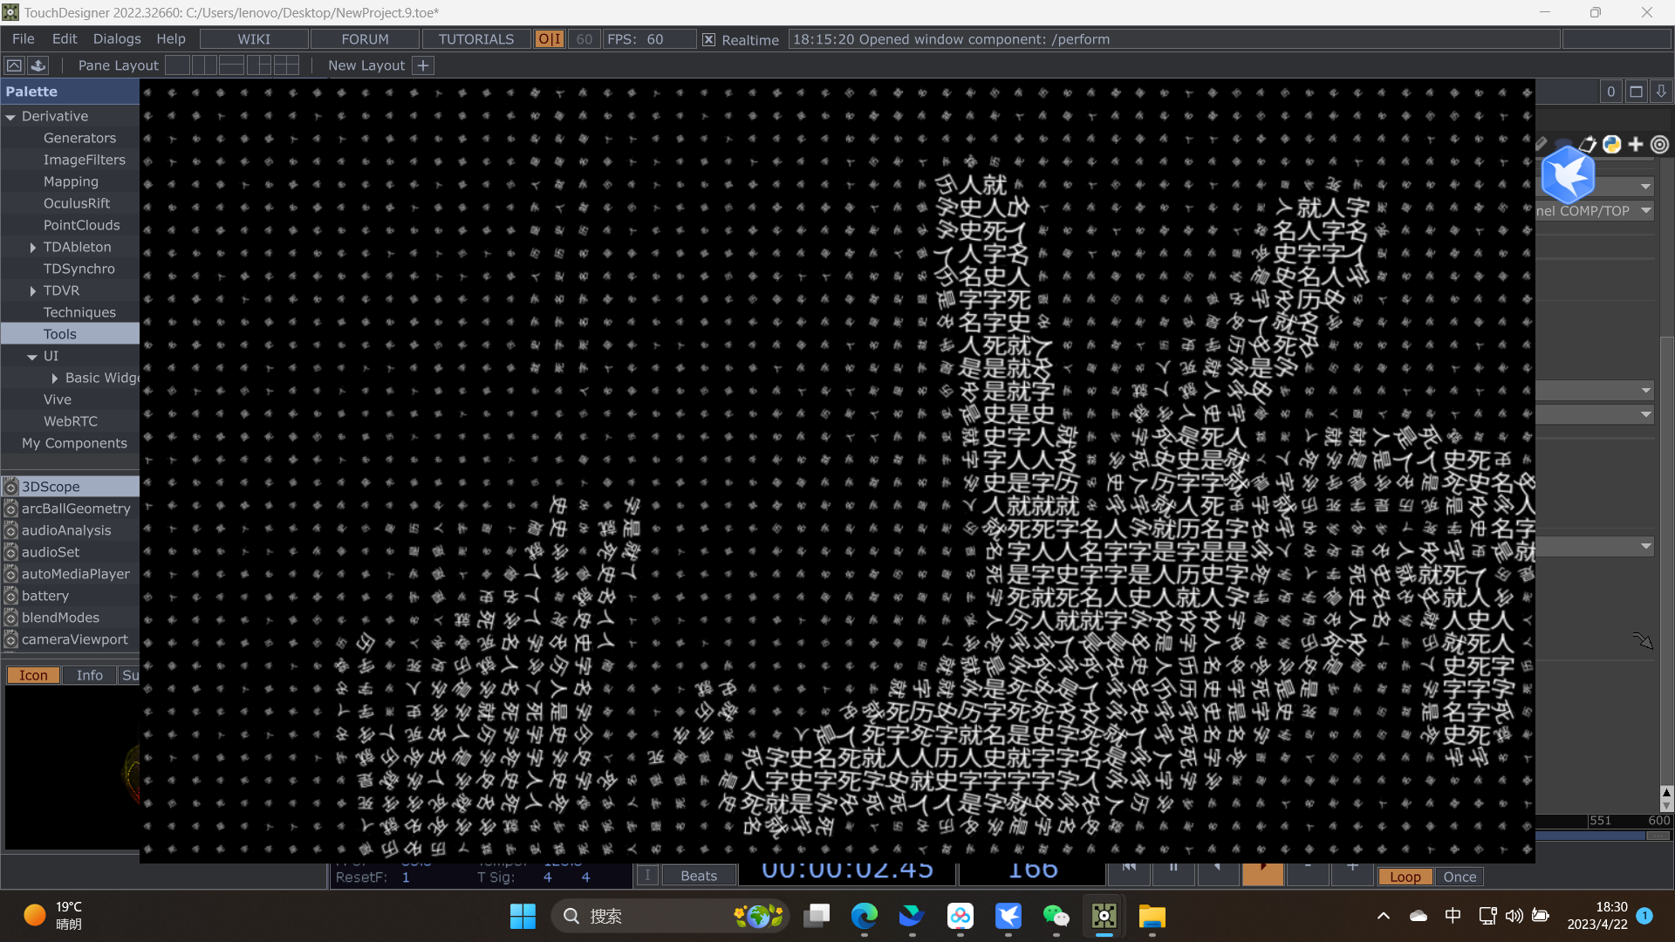Open the TUTORIALS link button

475,39
